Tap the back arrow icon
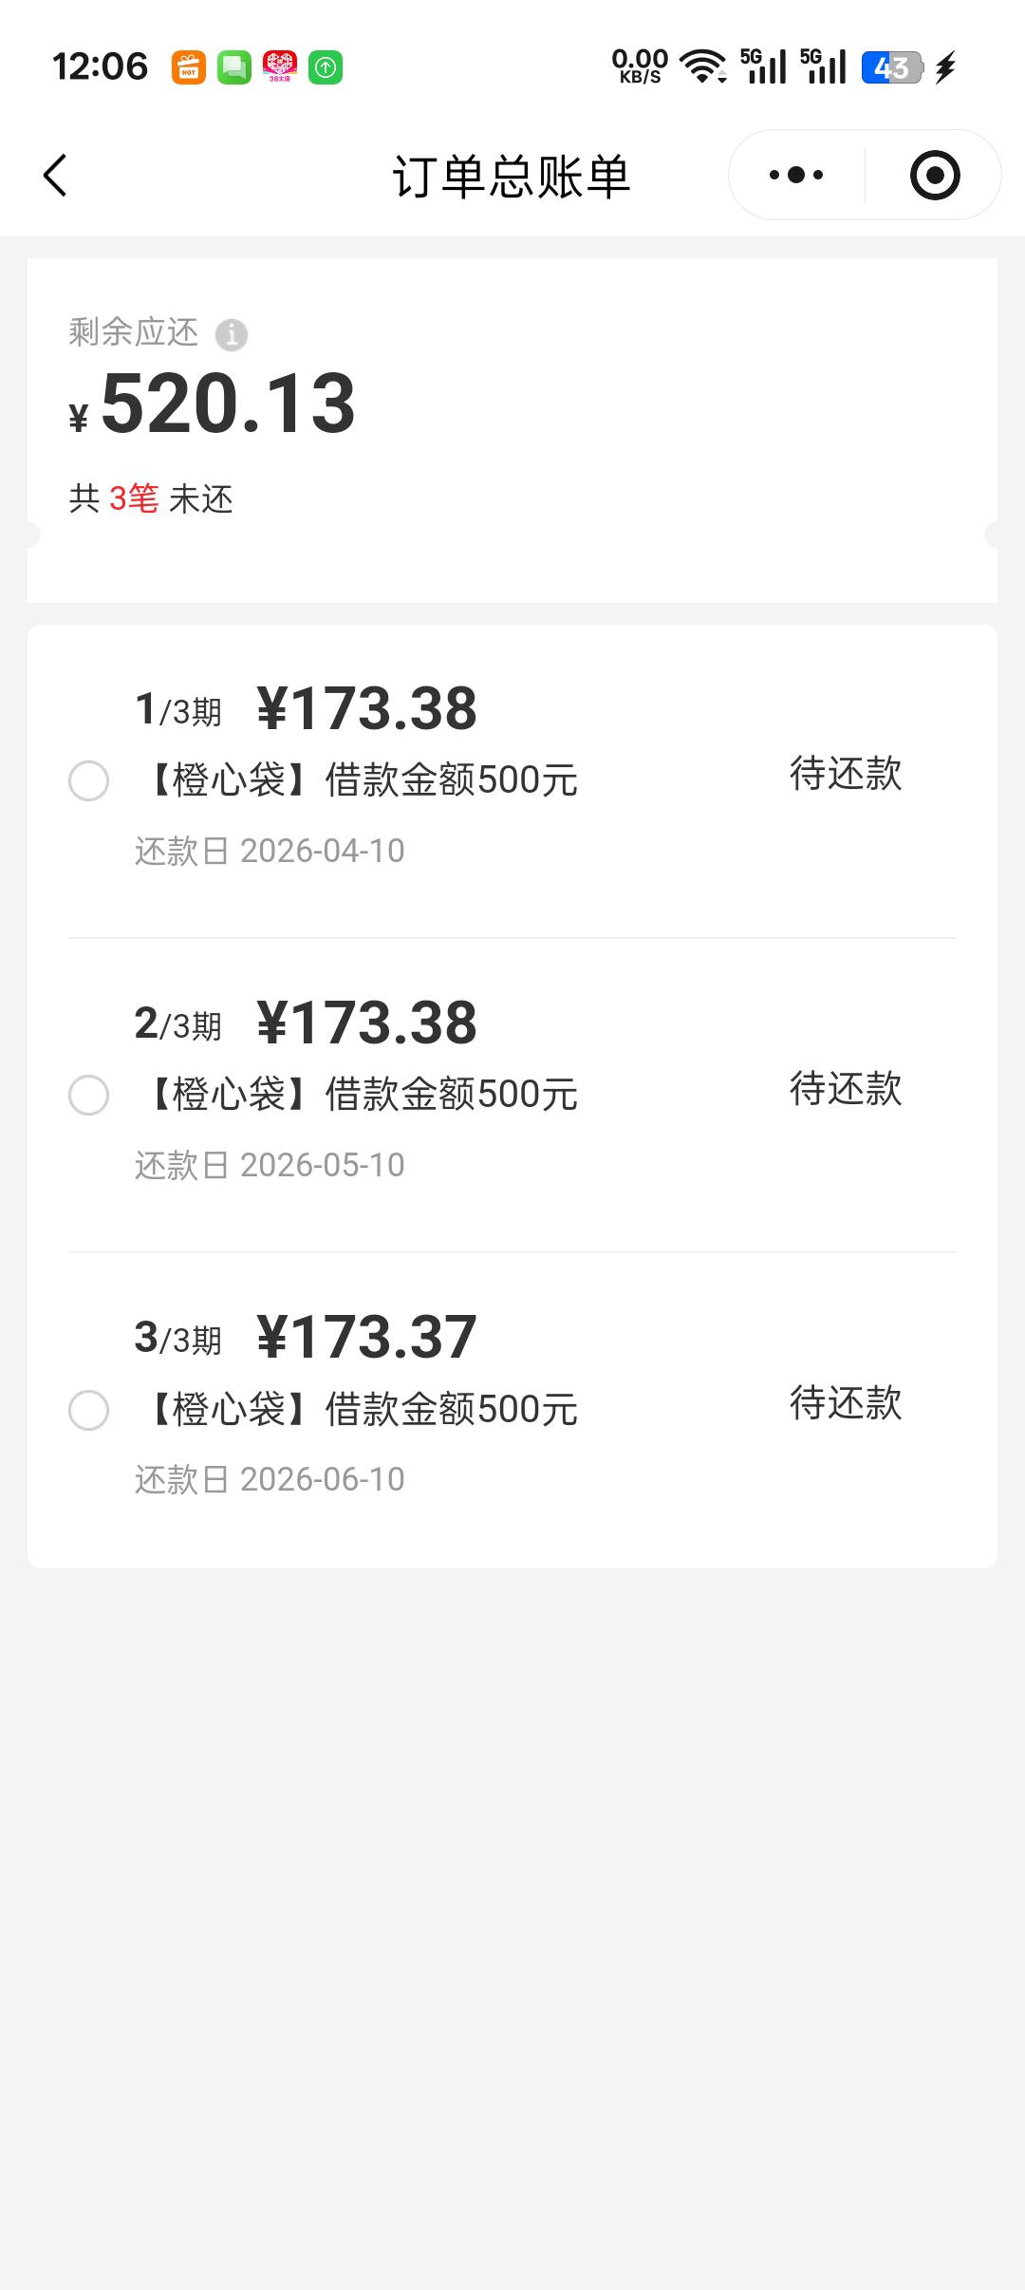The image size is (1025, 2290). tap(56, 176)
